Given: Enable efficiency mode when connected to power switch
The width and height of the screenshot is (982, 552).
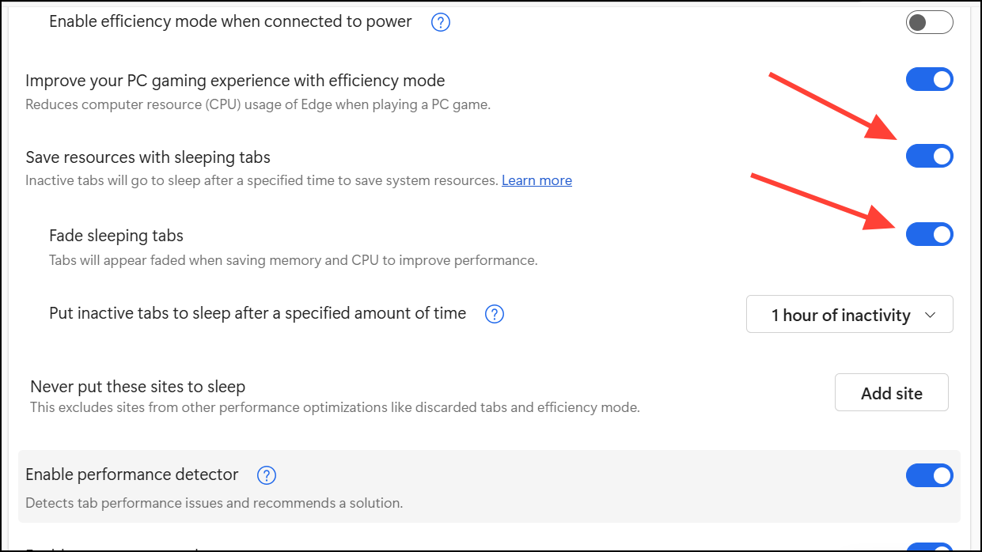Looking at the screenshot, I should (x=929, y=22).
